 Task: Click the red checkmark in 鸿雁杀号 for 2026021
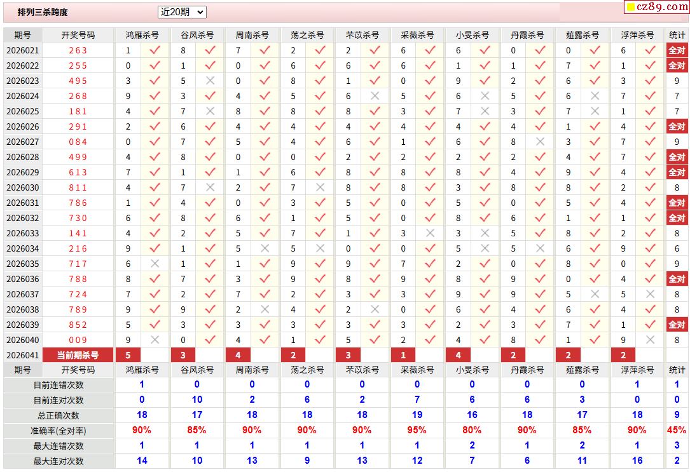pos(155,50)
